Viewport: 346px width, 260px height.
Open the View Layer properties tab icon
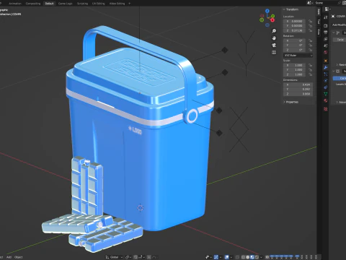coord(326,39)
